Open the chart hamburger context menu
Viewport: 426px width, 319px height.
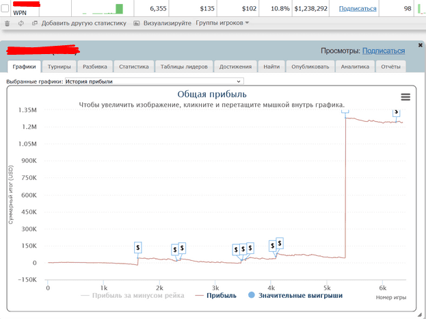coord(405,97)
